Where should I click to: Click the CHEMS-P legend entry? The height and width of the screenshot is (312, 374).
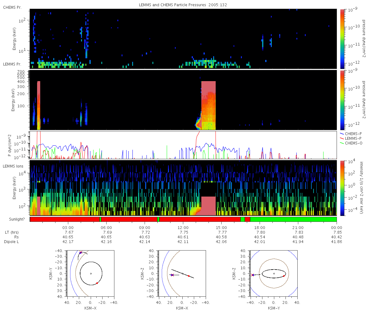[351, 134]
